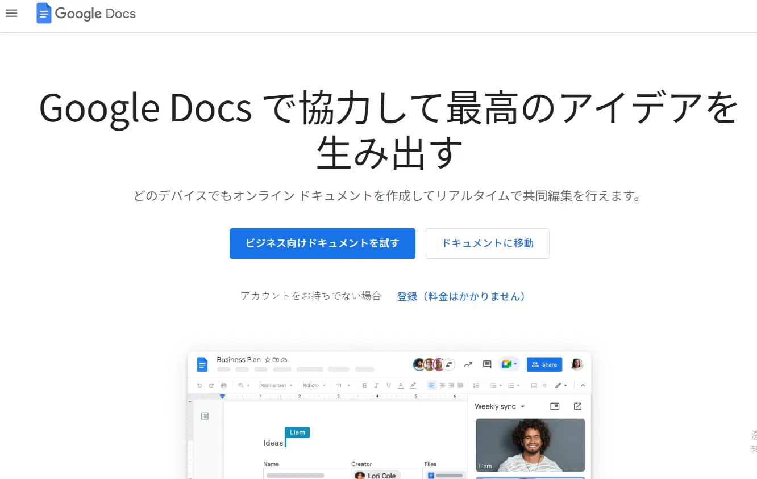
Task: Click the blue ruler indent marker
Action: (x=222, y=396)
